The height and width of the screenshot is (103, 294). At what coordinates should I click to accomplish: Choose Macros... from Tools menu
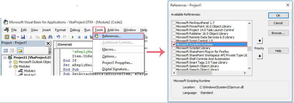109,49
